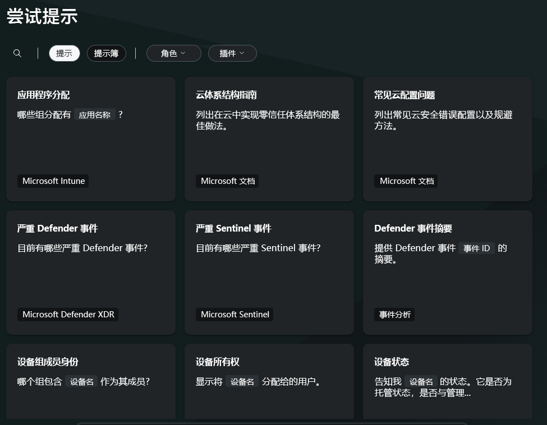The height and width of the screenshot is (425, 547).
Task: Open the Defender 事件摘要 card
Action: [x=448, y=272]
